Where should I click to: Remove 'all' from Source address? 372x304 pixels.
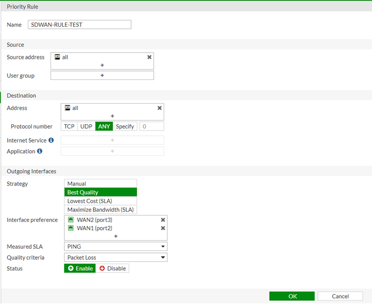[x=149, y=57]
